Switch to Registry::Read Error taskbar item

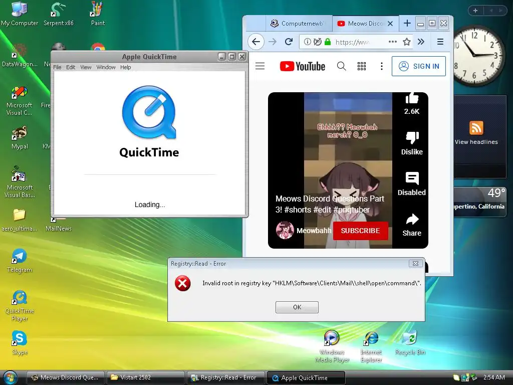point(226,377)
